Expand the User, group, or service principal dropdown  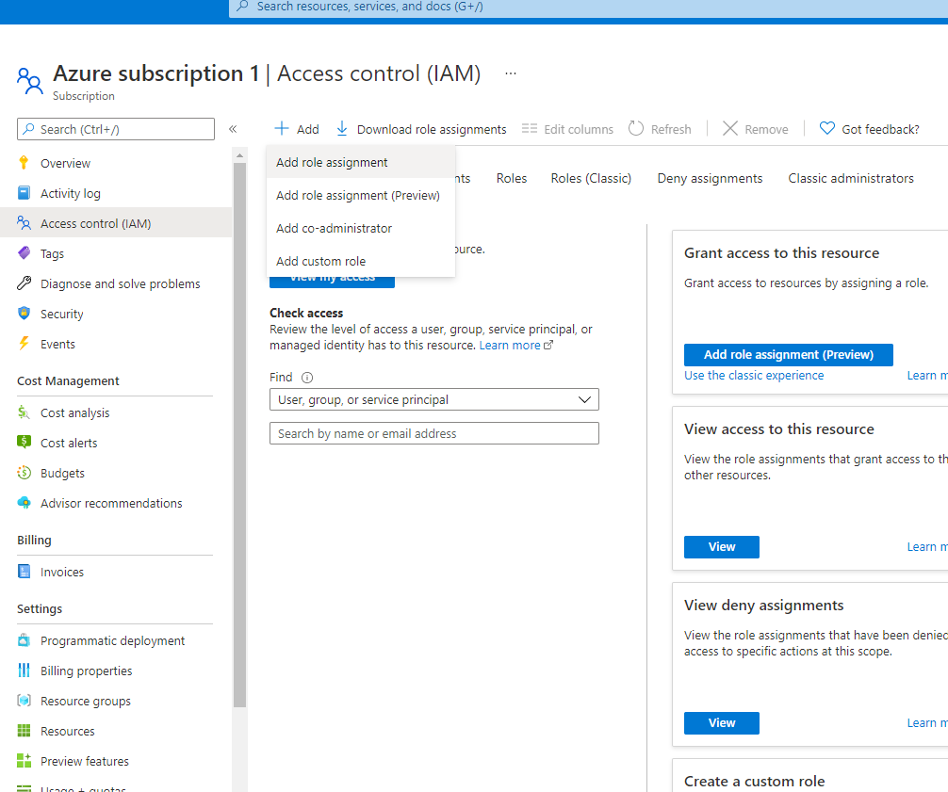pyautogui.click(x=434, y=399)
